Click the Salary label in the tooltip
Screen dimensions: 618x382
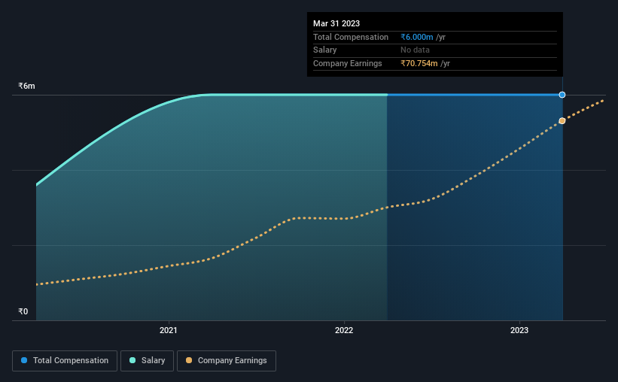click(x=324, y=50)
